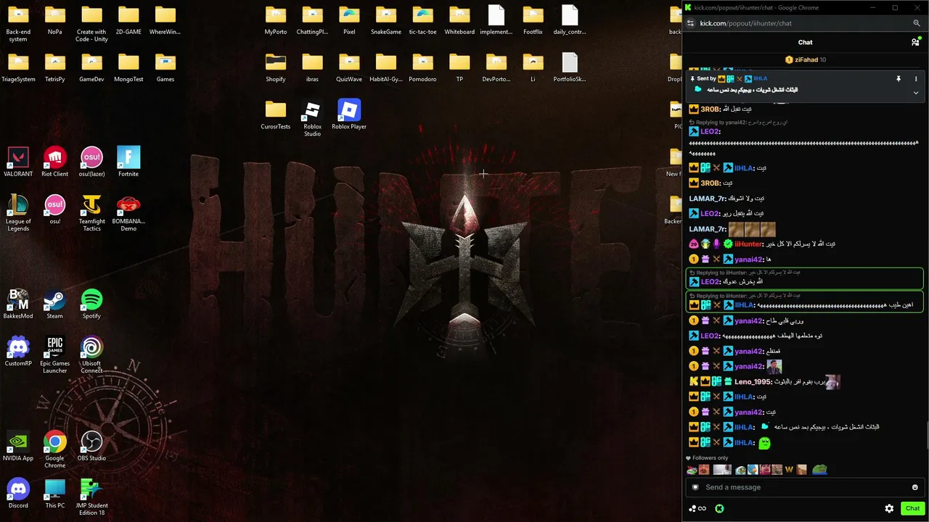Screen dimensions: 929x522
Task: Select the Epic Games Launcher icon
Action: pyautogui.click(x=55, y=355)
